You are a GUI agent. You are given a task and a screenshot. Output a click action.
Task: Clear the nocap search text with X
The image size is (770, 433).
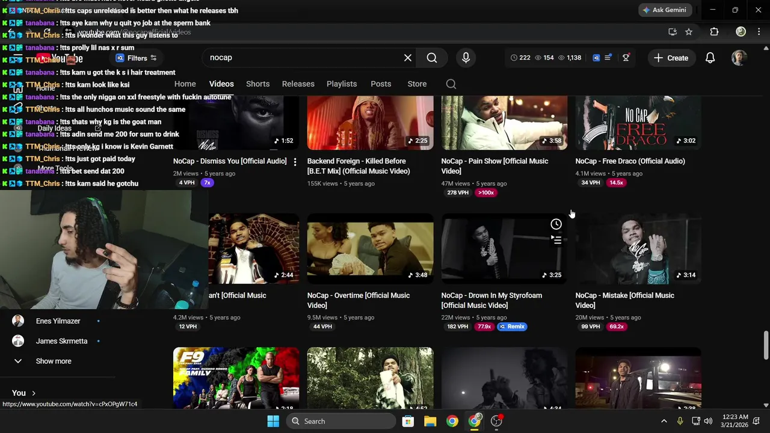[408, 58]
